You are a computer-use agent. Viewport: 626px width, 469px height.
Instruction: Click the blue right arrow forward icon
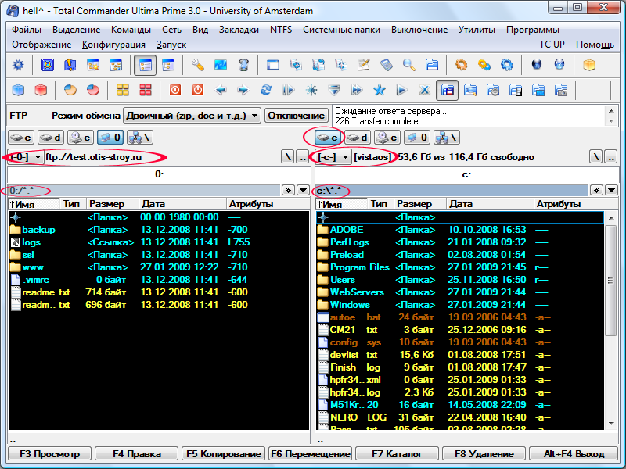tap(243, 90)
